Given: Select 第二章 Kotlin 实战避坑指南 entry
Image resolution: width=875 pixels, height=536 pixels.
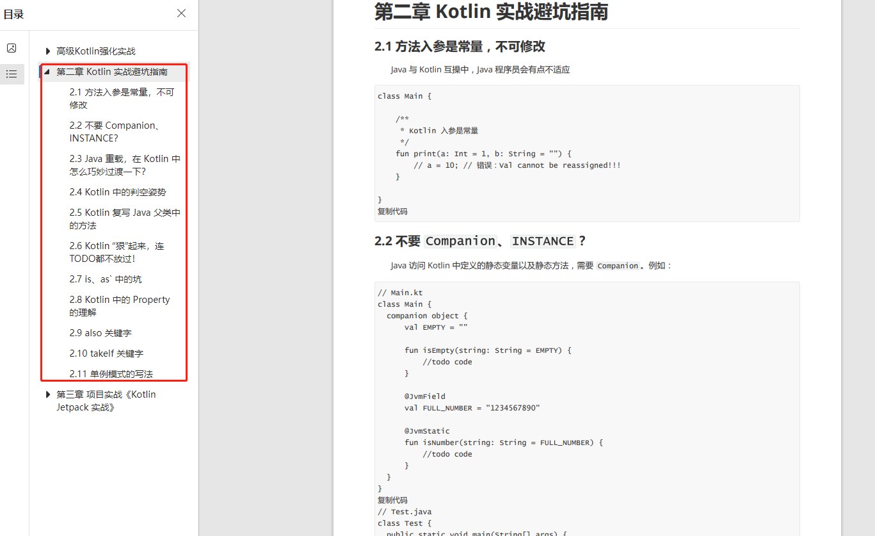Looking at the screenshot, I should [x=112, y=72].
